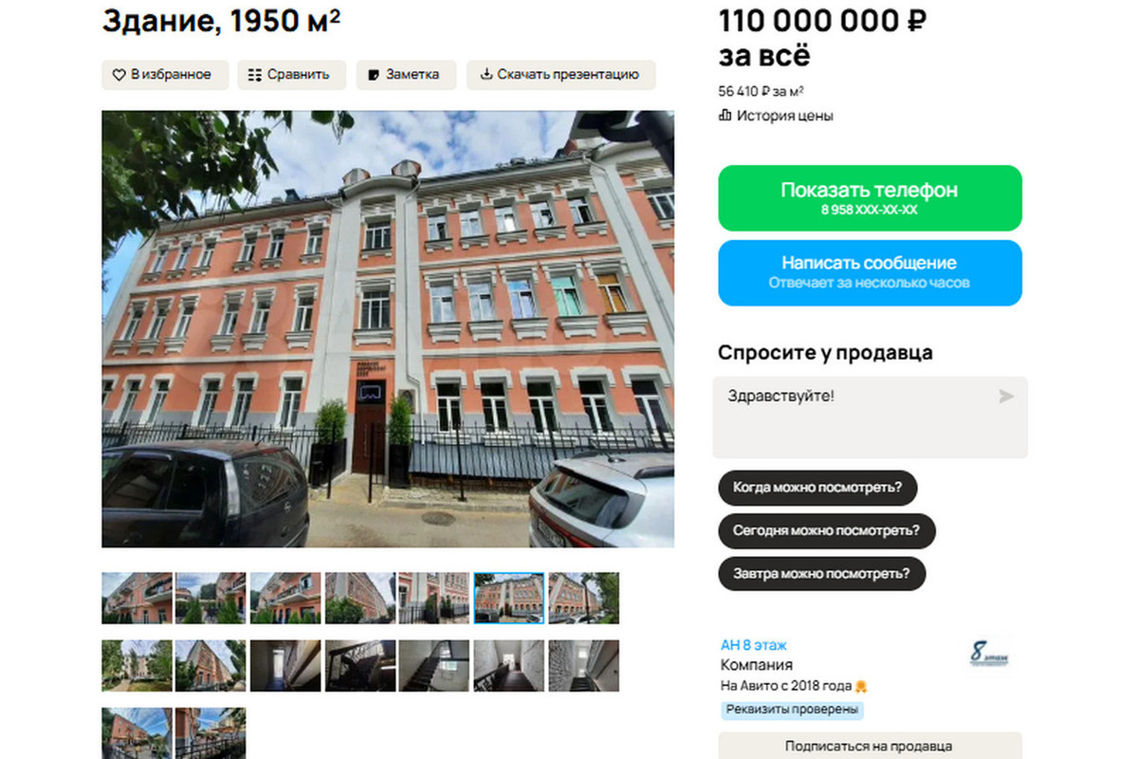The image size is (1138, 759).
Task: Select Завтра можно посмотреть? quick question
Action: coord(821,574)
